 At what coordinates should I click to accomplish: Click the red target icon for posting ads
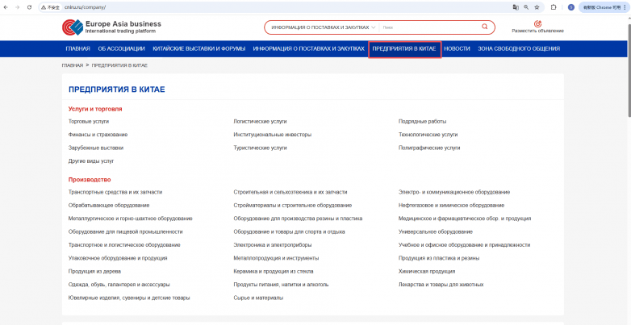point(537,23)
